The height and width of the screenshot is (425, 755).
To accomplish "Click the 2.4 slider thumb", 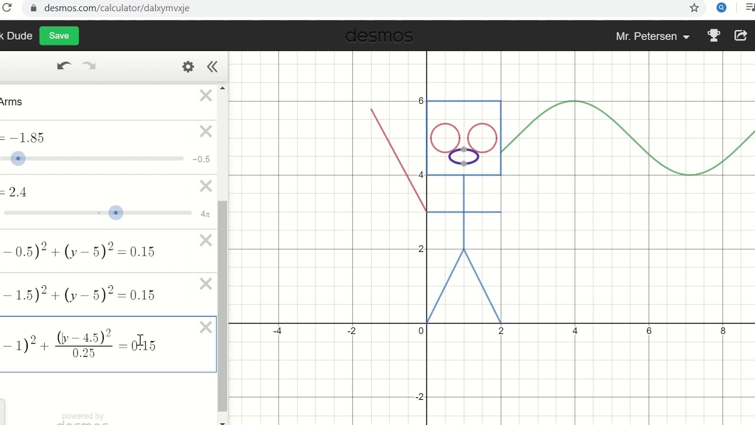I will (116, 212).
